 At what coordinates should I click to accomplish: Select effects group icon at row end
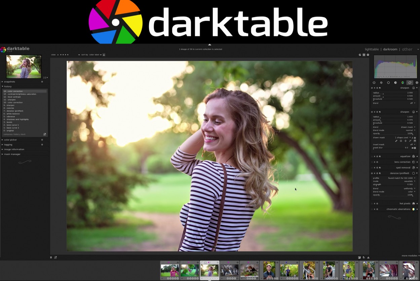pyautogui.click(x=417, y=82)
